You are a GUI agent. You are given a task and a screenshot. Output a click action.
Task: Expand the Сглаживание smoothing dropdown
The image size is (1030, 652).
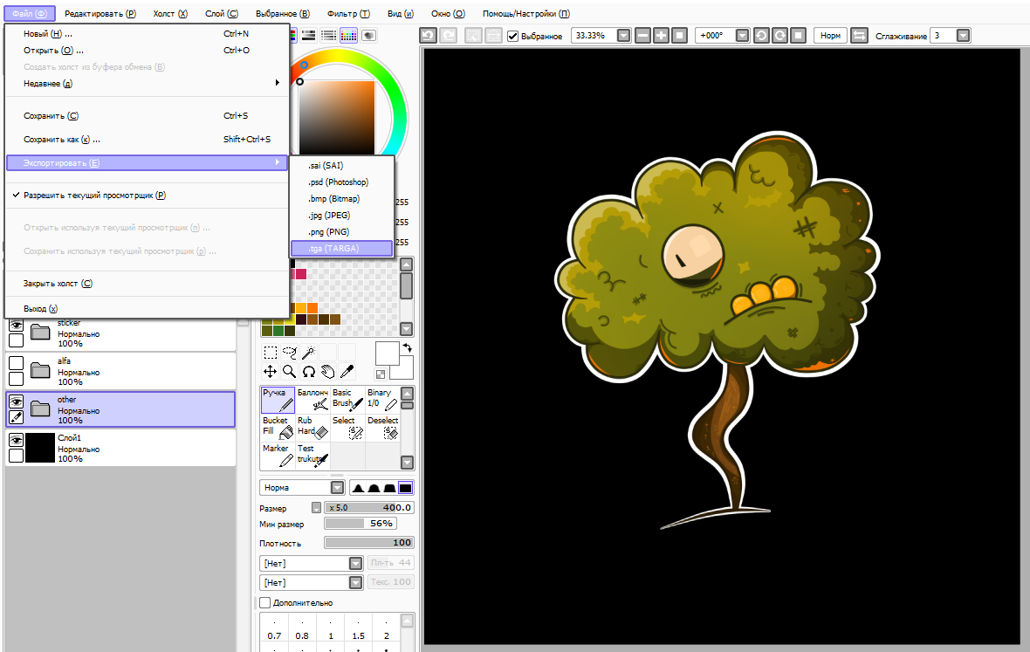tap(962, 36)
